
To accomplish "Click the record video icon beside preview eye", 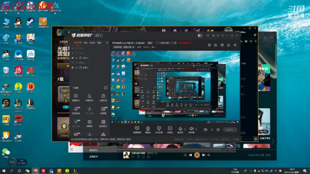I will (206, 130).
